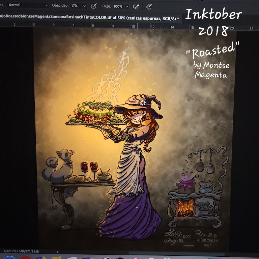
Task: Expand the Opacidad slider arrow
Action: (x=84, y=6)
